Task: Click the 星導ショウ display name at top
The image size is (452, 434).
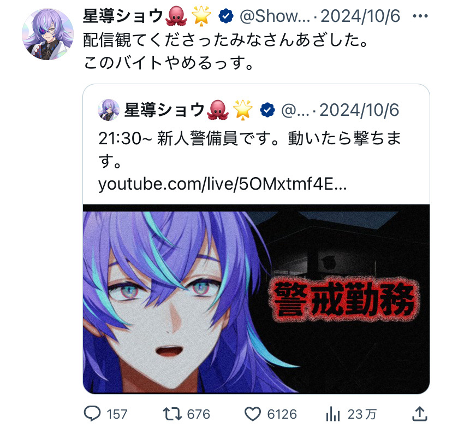Action: point(123,16)
